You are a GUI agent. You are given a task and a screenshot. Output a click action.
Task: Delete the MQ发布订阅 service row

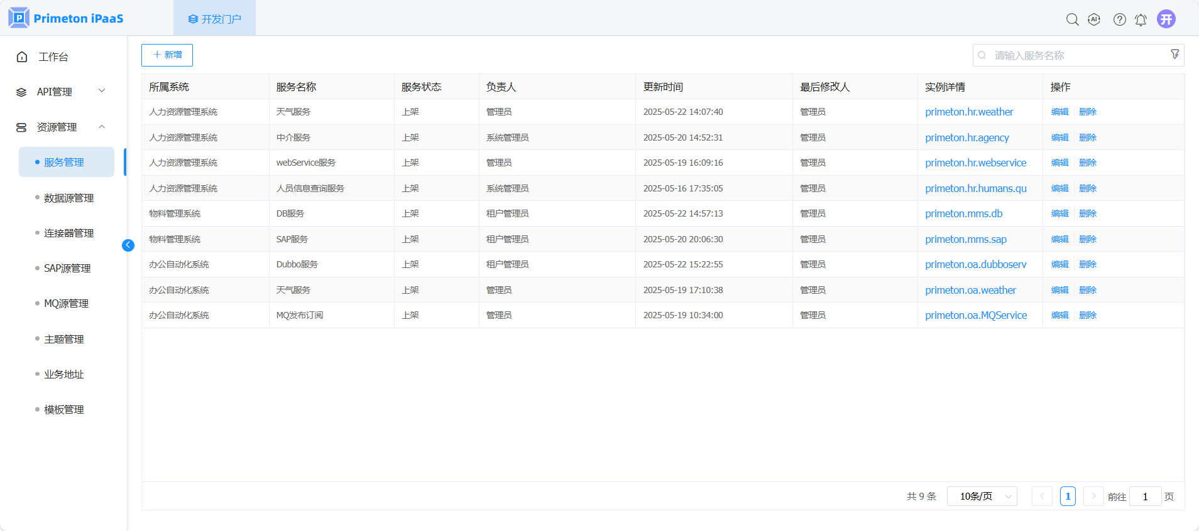(1088, 315)
